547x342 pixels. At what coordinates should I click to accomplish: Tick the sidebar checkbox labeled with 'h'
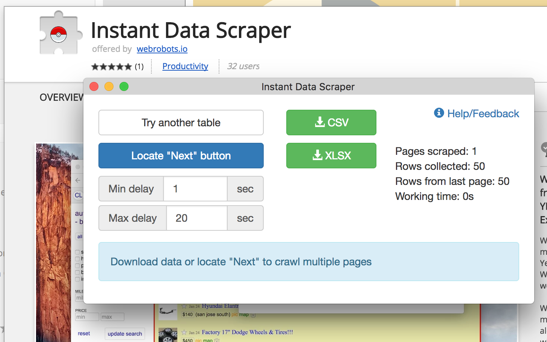pos(77,259)
